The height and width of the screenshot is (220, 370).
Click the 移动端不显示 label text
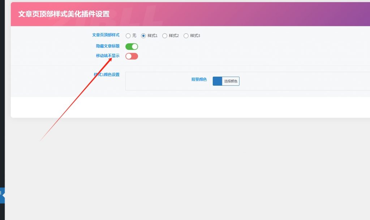coord(108,56)
